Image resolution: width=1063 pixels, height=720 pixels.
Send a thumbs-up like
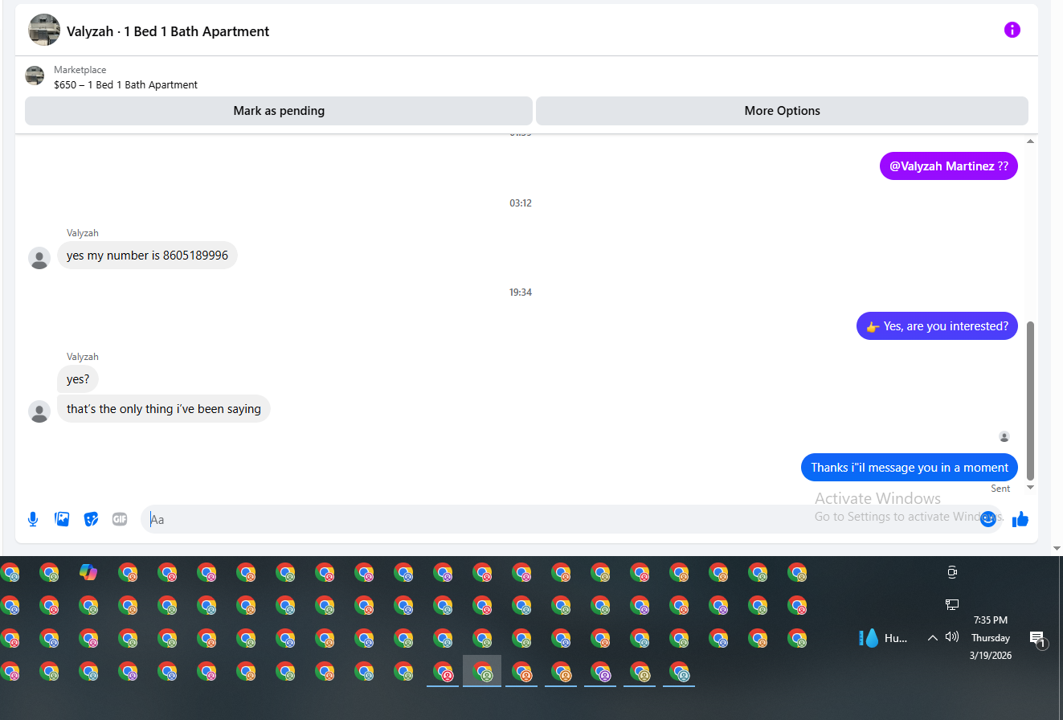(x=1020, y=519)
